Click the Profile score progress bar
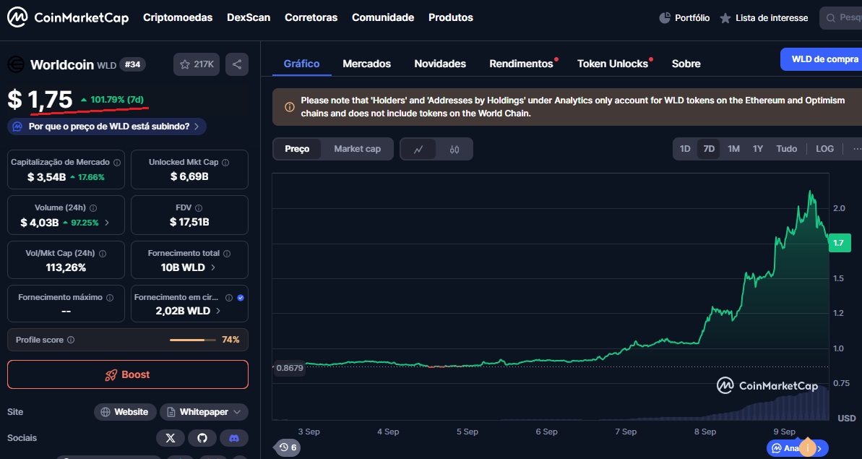862x459 pixels. tap(193, 340)
